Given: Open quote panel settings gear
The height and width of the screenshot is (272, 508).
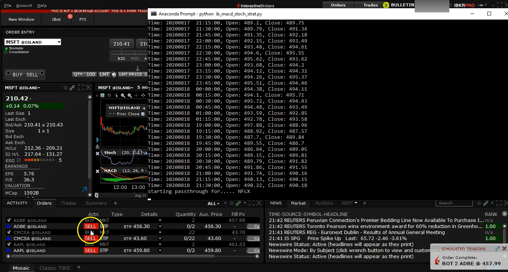Looking at the screenshot, I should click(x=65, y=88).
